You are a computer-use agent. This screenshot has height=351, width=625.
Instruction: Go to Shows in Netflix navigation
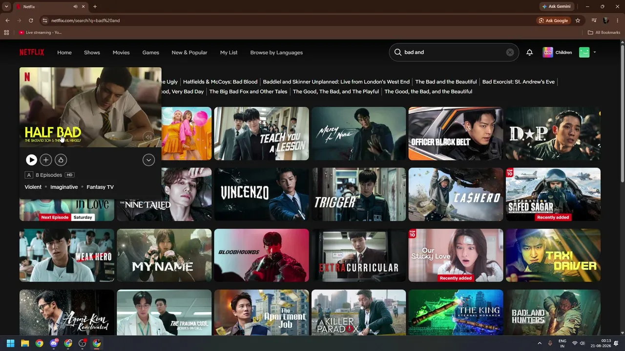(92, 52)
